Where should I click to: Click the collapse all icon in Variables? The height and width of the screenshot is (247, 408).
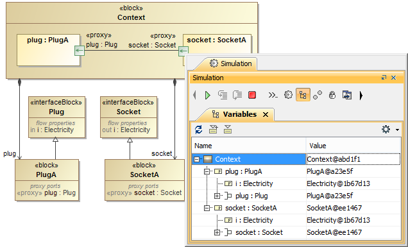[228, 129]
